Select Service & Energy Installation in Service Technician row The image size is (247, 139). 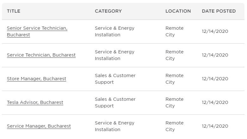115,55
